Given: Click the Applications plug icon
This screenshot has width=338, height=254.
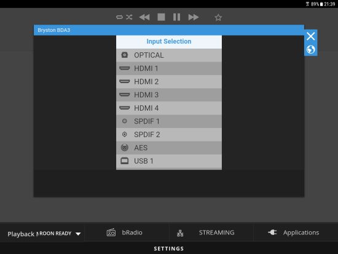Looking at the screenshot, I should (272, 232).
